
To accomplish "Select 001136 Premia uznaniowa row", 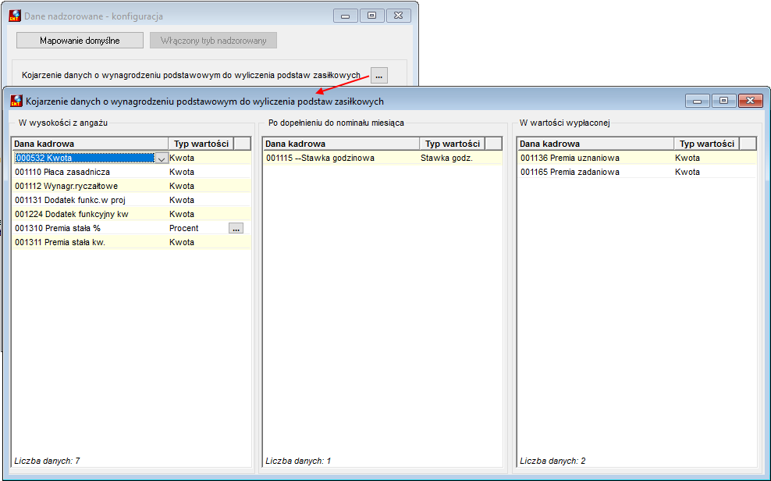I will [x=637, y=158].
